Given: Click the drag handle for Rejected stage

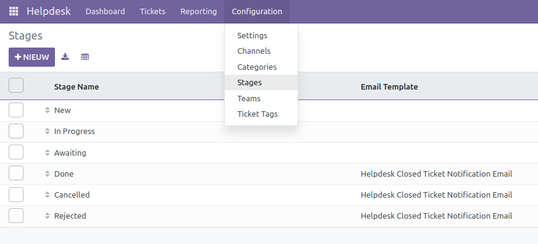Looking at the screenshot, I should point(48,216).
